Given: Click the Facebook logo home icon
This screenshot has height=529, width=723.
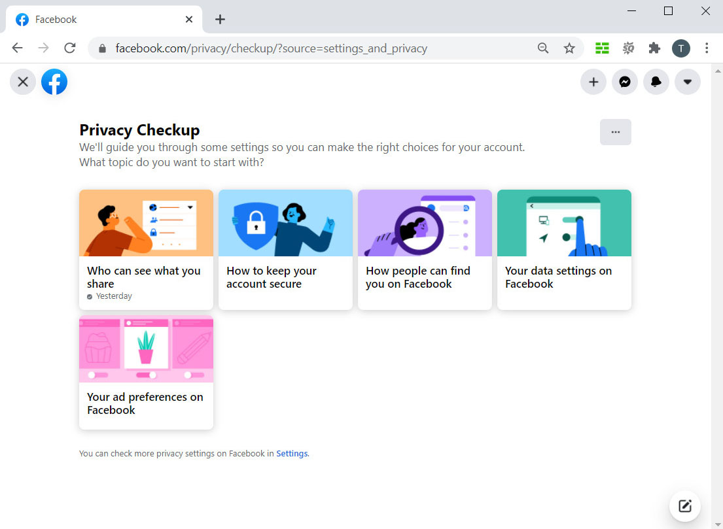Looking at the screenshot, I should [54, 82].
